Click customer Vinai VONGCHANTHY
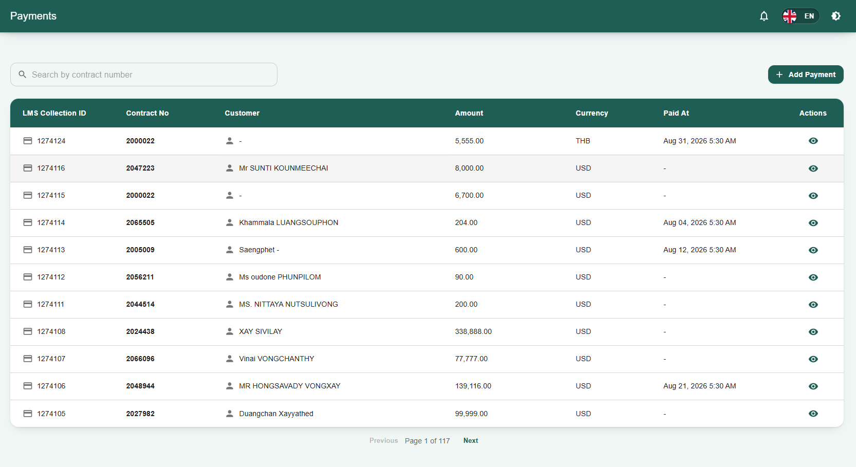This screenshot has width=856, height=467. pos(276,359)
